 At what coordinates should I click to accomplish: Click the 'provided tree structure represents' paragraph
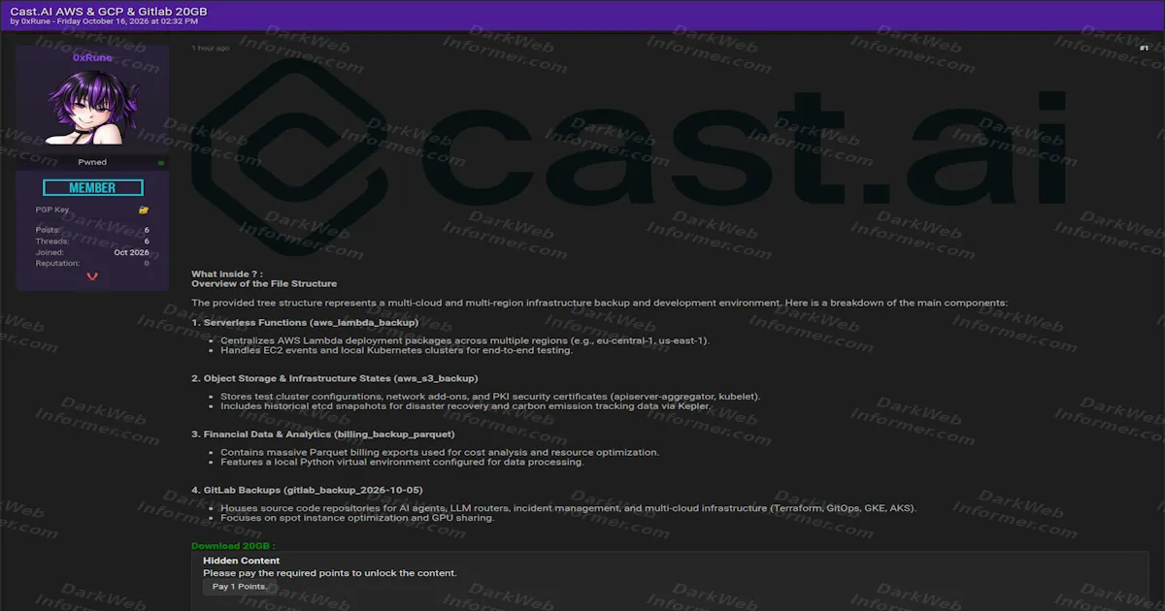(599, 303)
